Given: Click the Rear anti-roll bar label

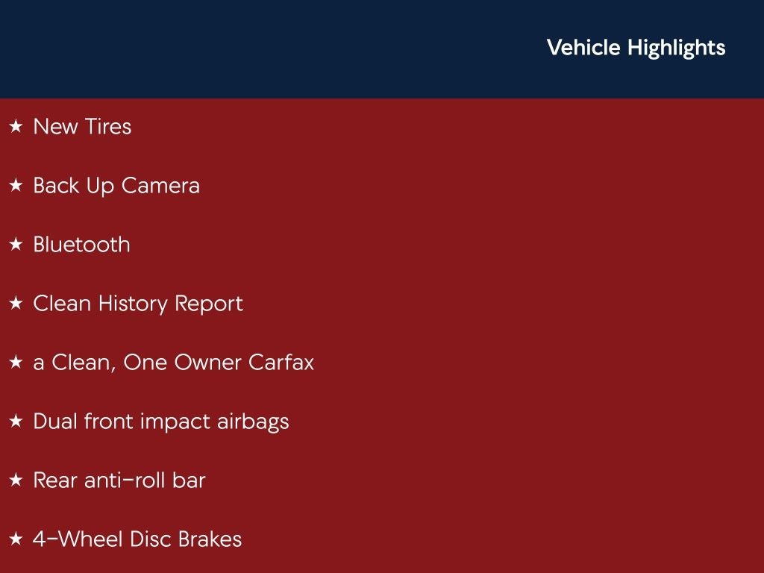Looking at the screenshot, I should pos(119,480).
